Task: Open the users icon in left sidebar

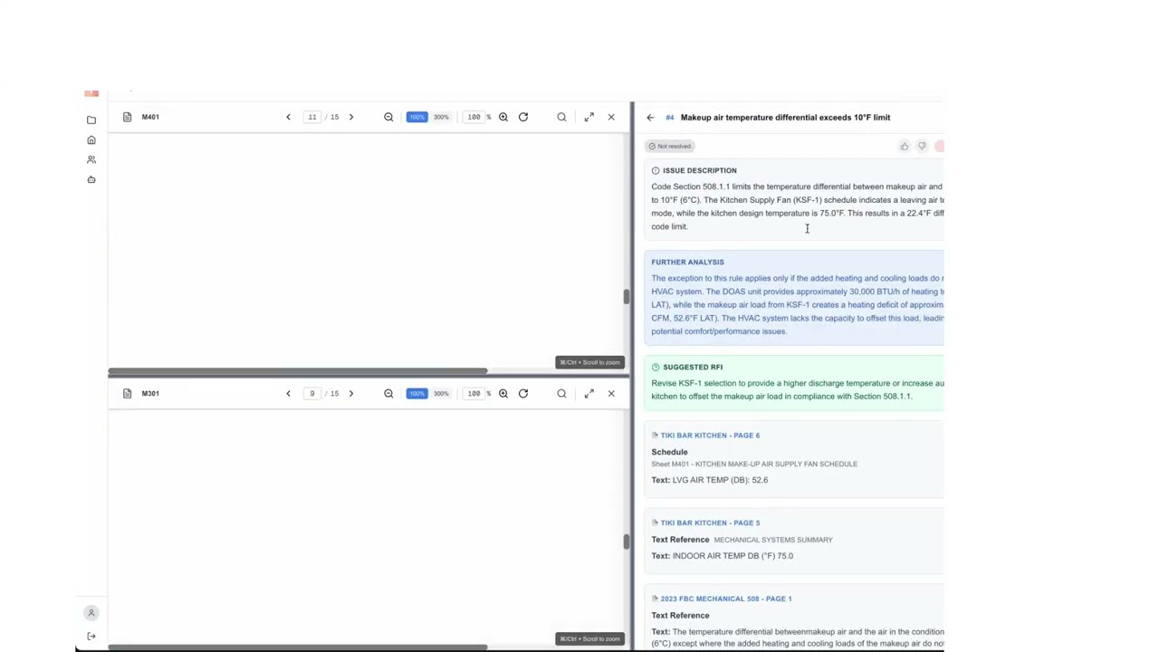Action: (x=91, y=160)
